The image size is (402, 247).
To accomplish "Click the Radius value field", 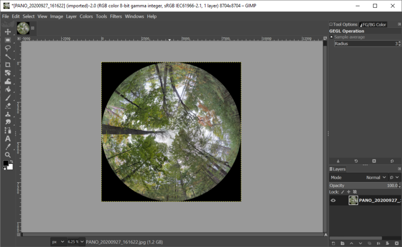I will pos(364,44).
